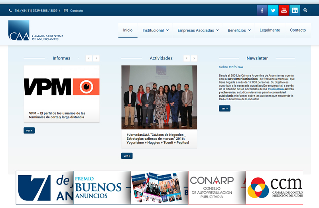Open the Facebook page icon
Viewport: 319px width, 208px height.
pyautogui.click(x=262, y=10)
